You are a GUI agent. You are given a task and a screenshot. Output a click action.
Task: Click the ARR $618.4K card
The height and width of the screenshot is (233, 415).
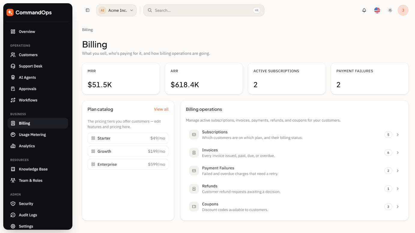click(x=204, y=78)
